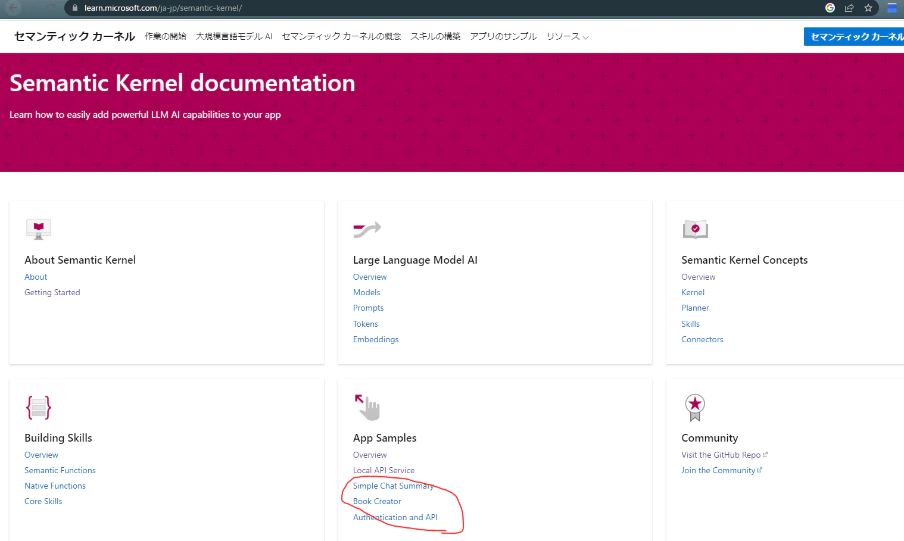Image resolution: width=904 pixels, height=541 pixels.
Task: Open the Planner link
Action: click(695, 308)
